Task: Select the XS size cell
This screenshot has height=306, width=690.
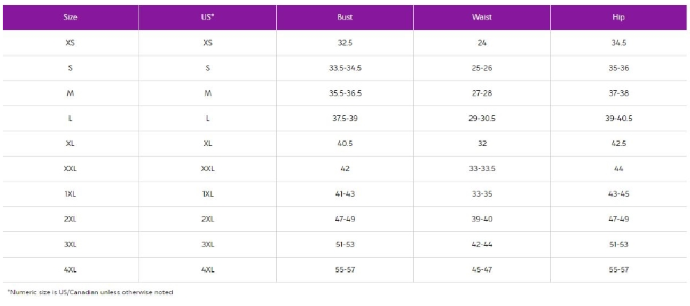Action: tap(70, 43)
